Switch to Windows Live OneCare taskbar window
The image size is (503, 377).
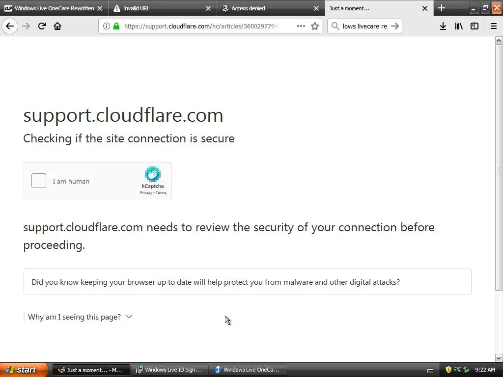click(248, 370)
